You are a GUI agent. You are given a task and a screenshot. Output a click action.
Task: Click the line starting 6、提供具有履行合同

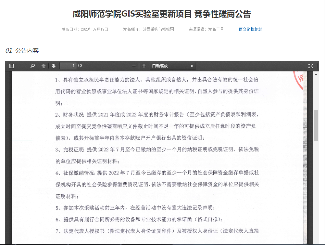tap(139, 219)
